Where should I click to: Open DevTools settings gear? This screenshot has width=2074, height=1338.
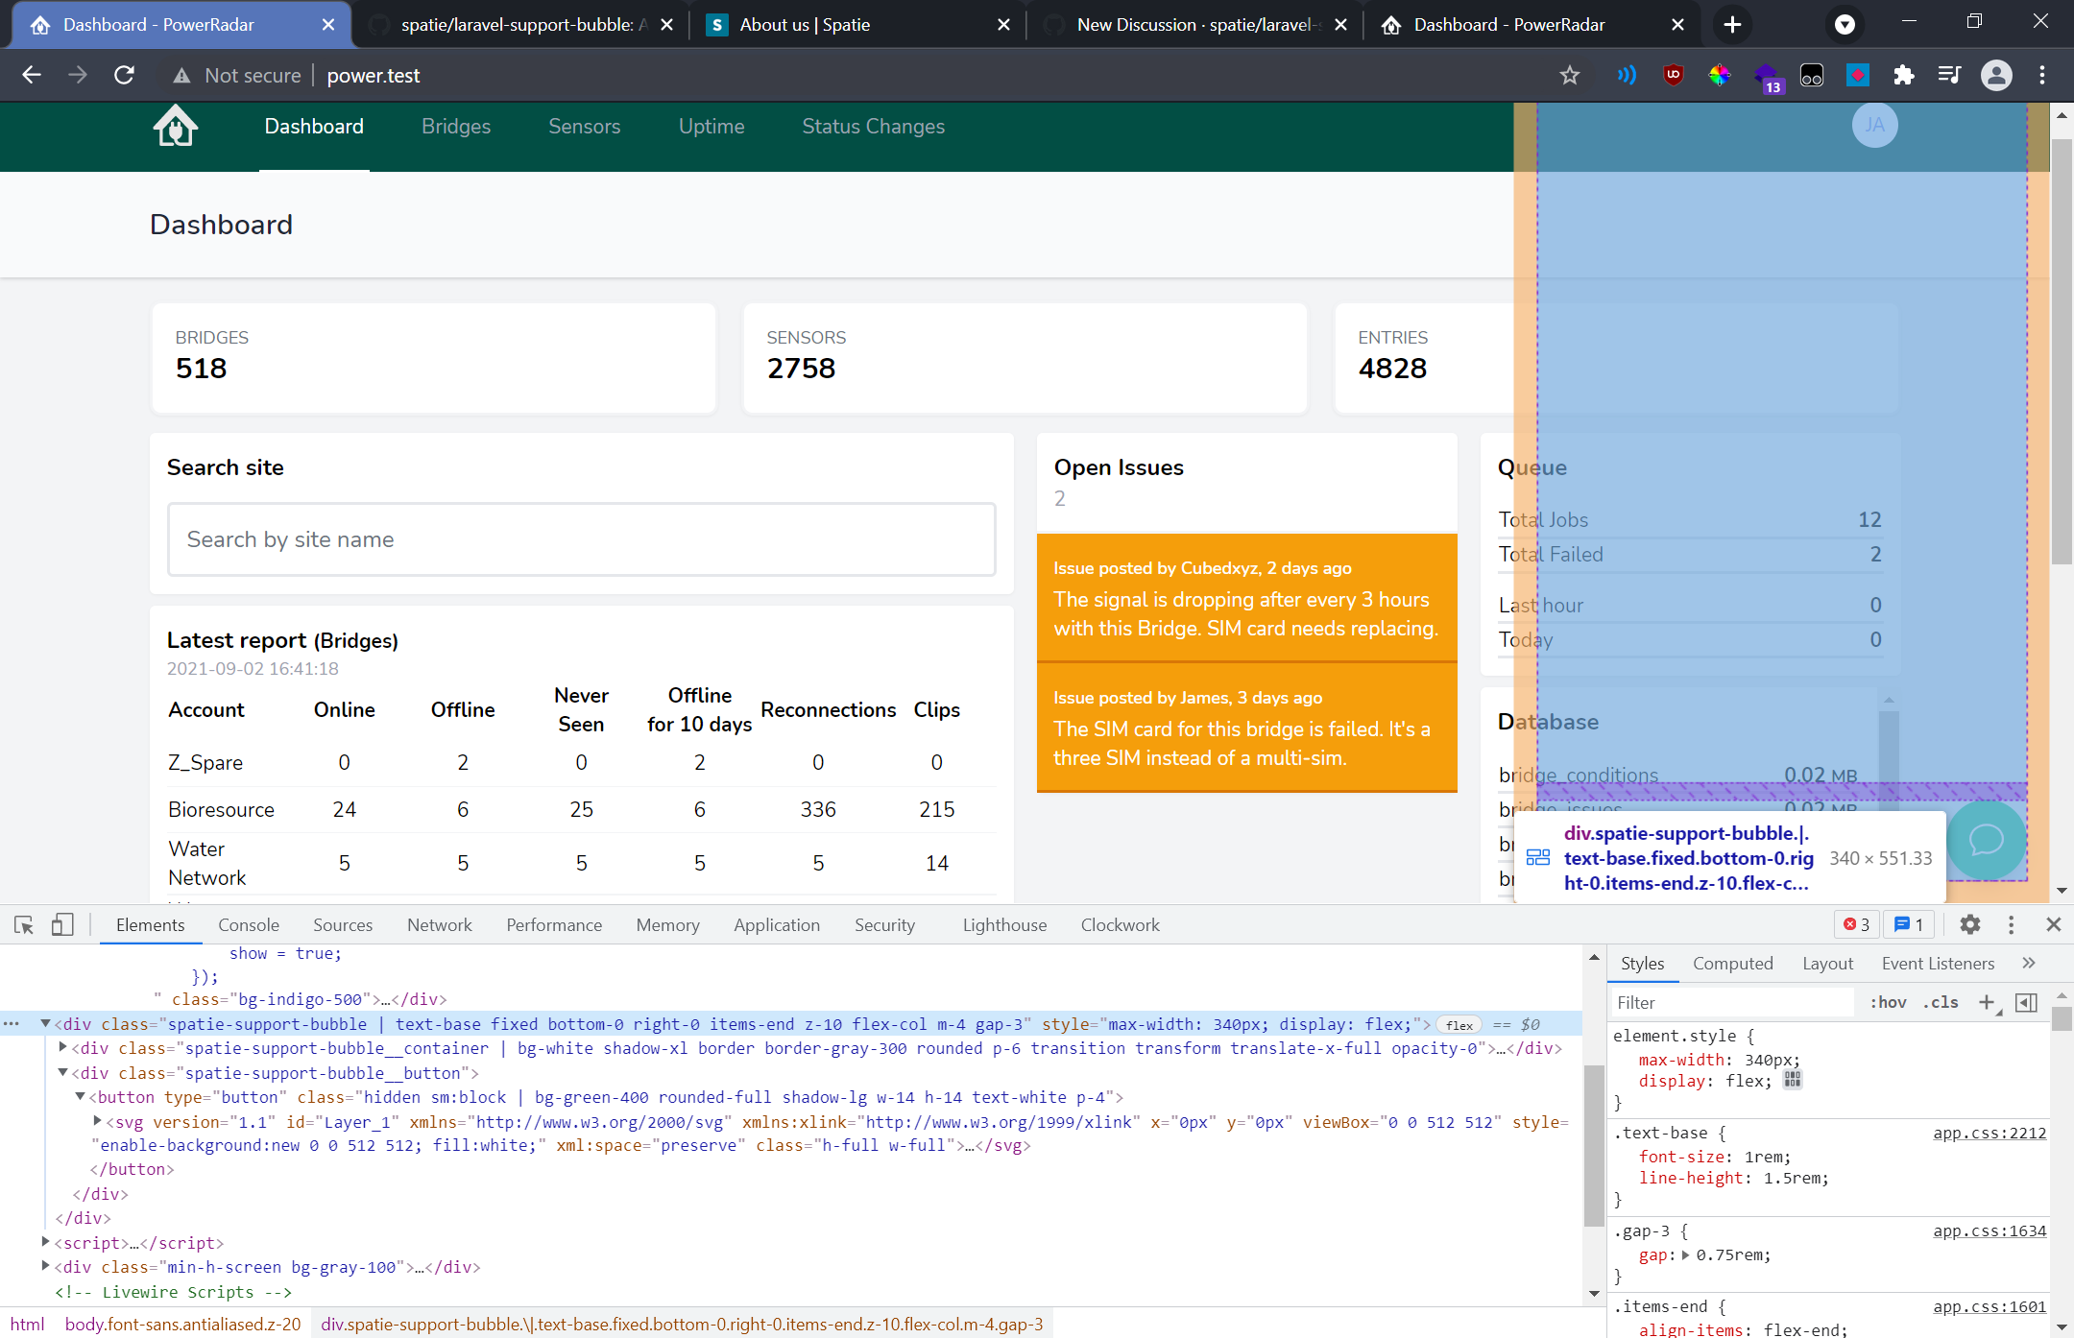click(x=1970, y=924)
